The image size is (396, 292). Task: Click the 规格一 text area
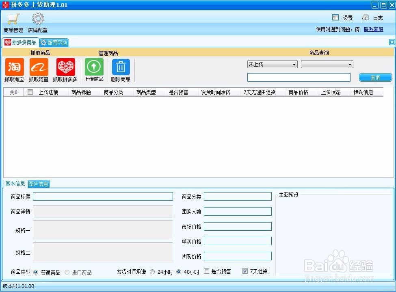pos(103,230)
